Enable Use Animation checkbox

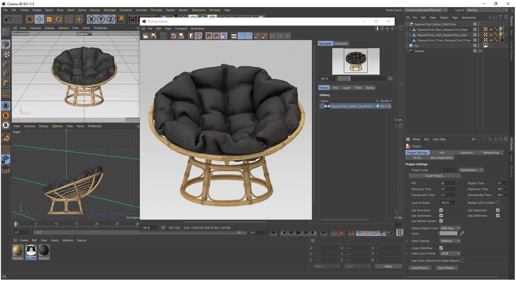tap(441, 210)
